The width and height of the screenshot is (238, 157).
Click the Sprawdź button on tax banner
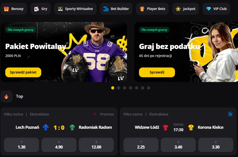click(x=157, y=72)
